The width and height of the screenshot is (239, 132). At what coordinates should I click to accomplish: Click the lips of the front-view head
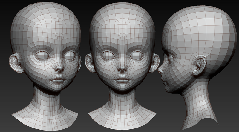coord(122,80)
